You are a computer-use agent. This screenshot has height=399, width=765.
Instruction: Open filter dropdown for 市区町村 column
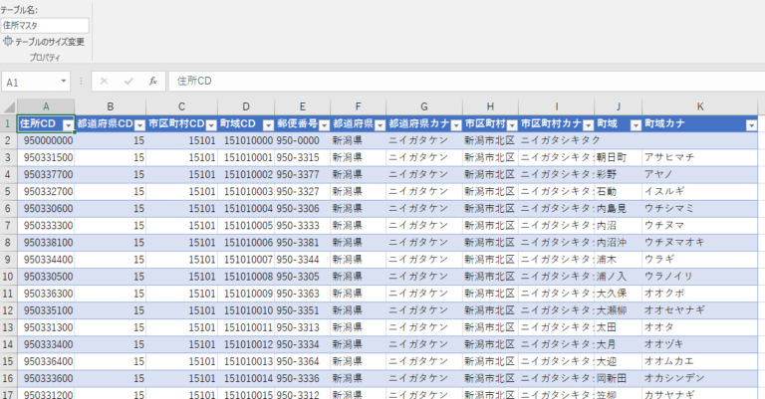point(511,125)
